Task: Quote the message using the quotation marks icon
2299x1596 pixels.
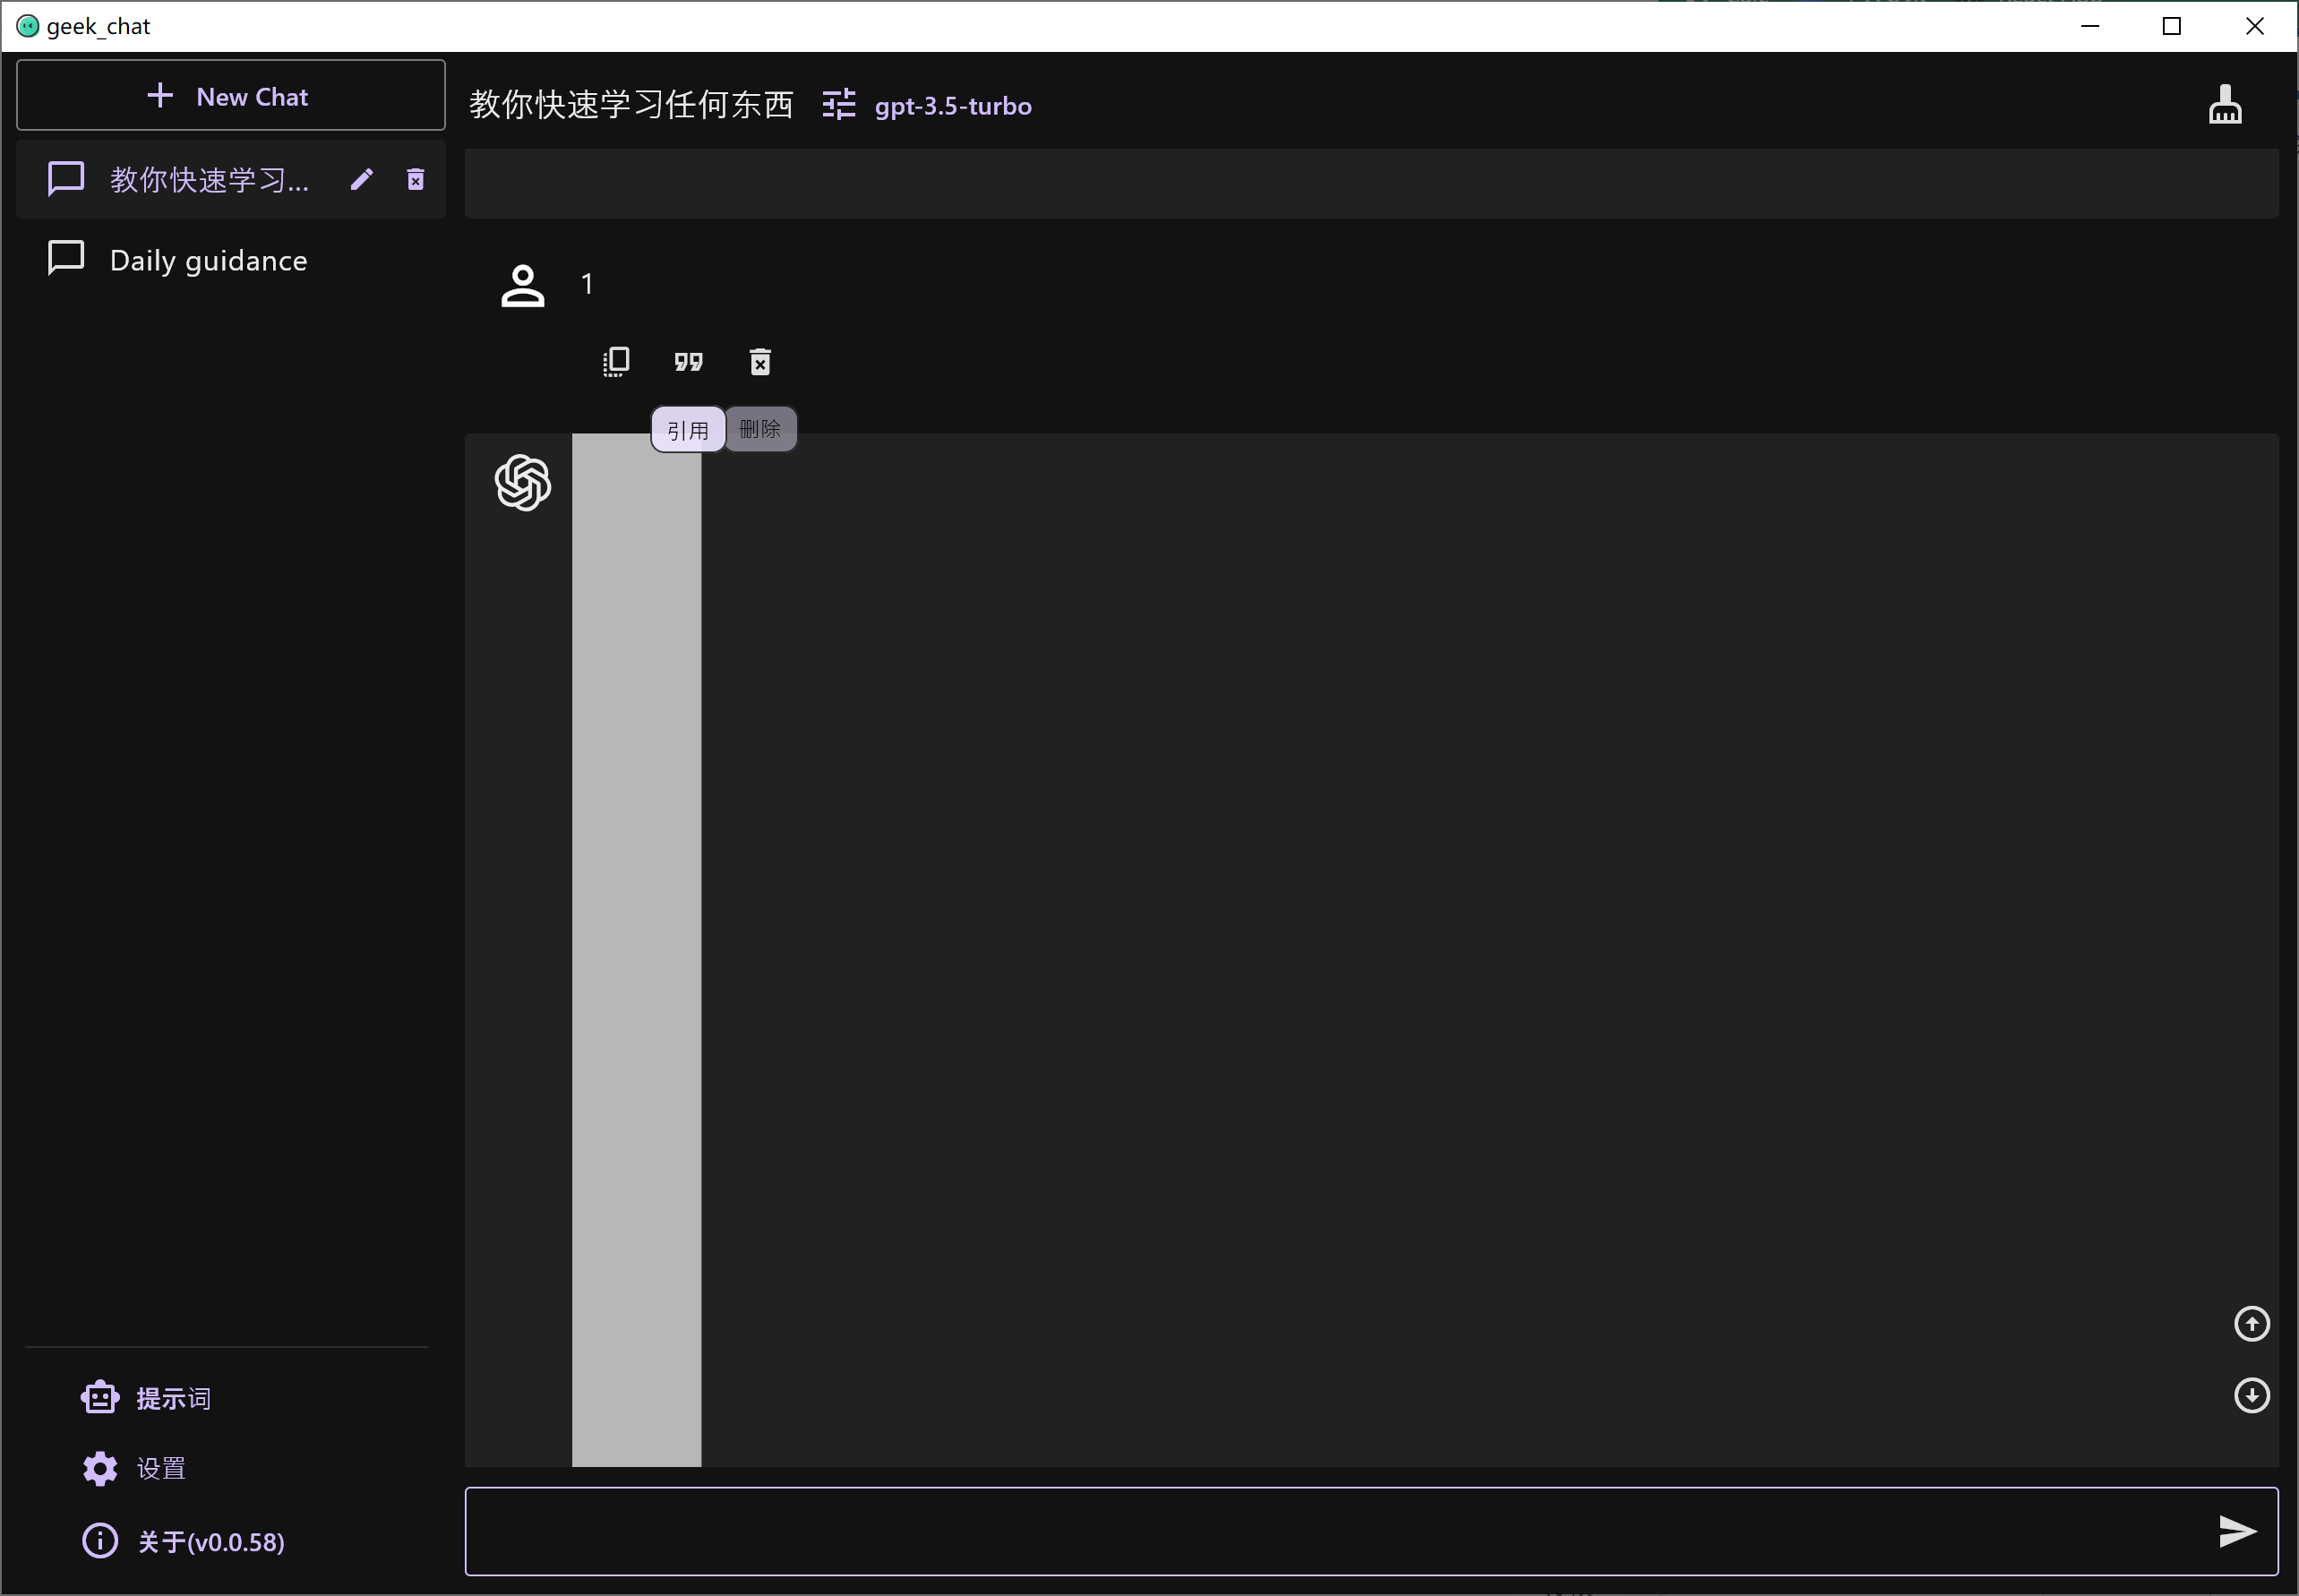Action: point(688,361)
